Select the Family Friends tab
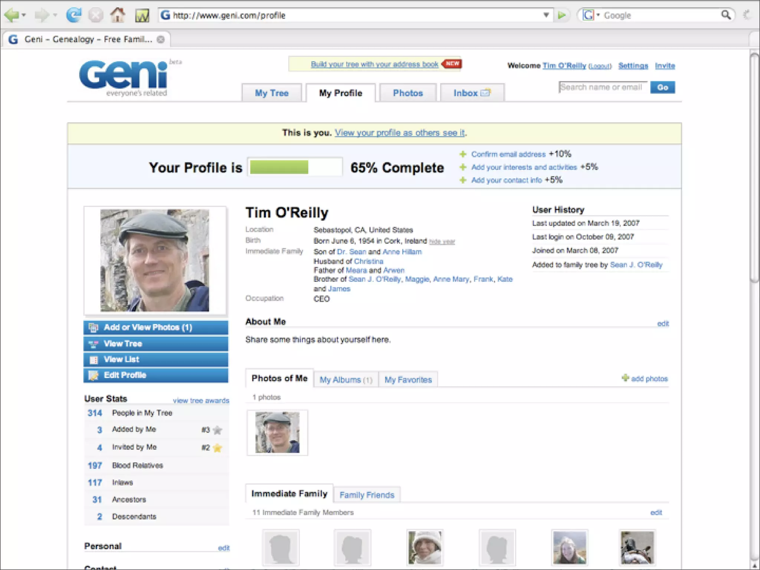760x570 pixels. click(x=367, y=495)
